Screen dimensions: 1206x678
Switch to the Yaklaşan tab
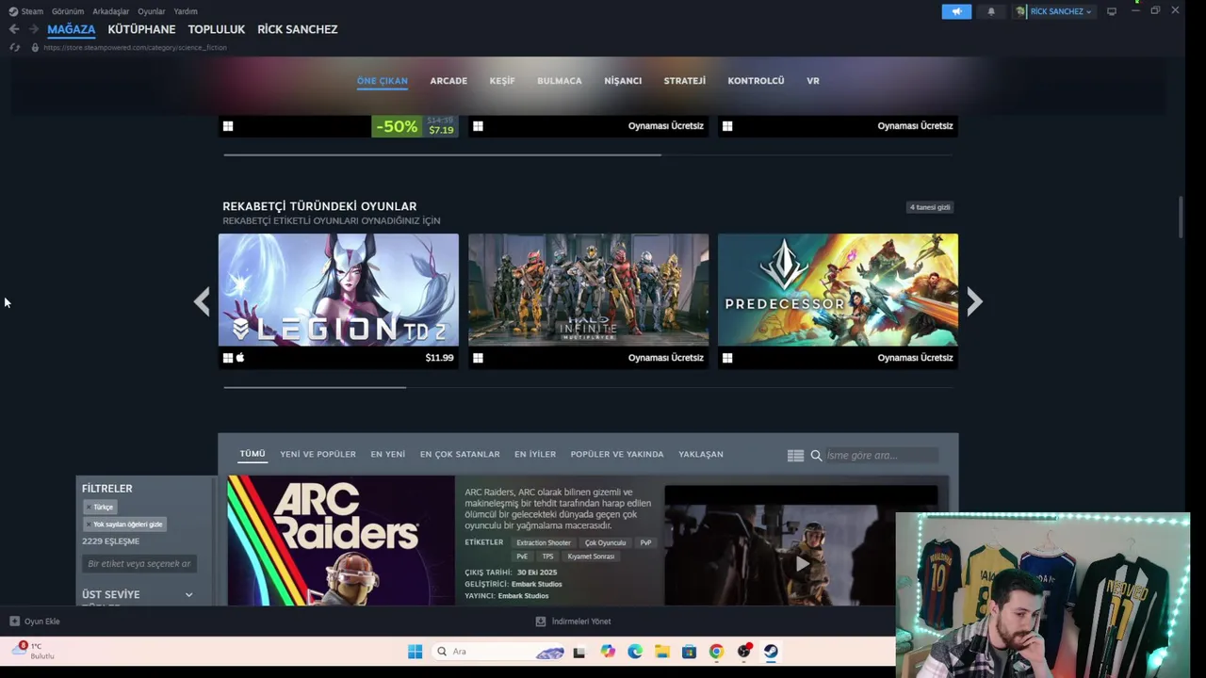(701, 454)
